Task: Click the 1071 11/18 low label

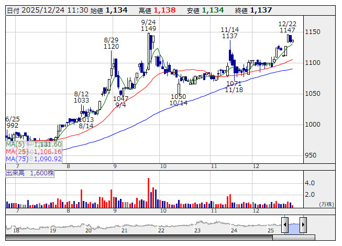Action: coord(234,87)
